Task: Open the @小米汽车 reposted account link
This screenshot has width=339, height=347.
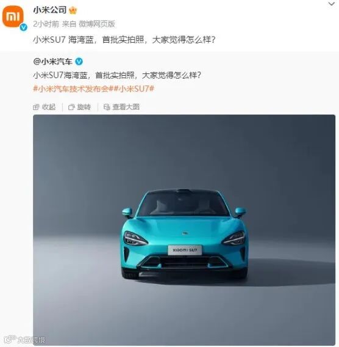Action: (x=53, y=62)
